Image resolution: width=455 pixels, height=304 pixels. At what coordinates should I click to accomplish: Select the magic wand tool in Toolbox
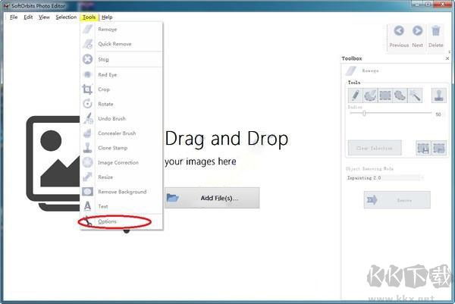(415, 96)
